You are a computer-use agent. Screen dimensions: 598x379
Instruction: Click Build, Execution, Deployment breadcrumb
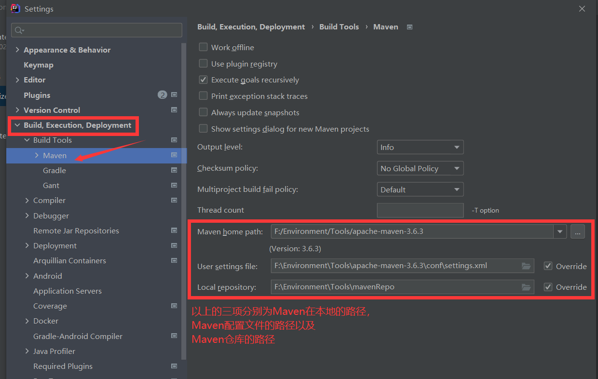251,27
